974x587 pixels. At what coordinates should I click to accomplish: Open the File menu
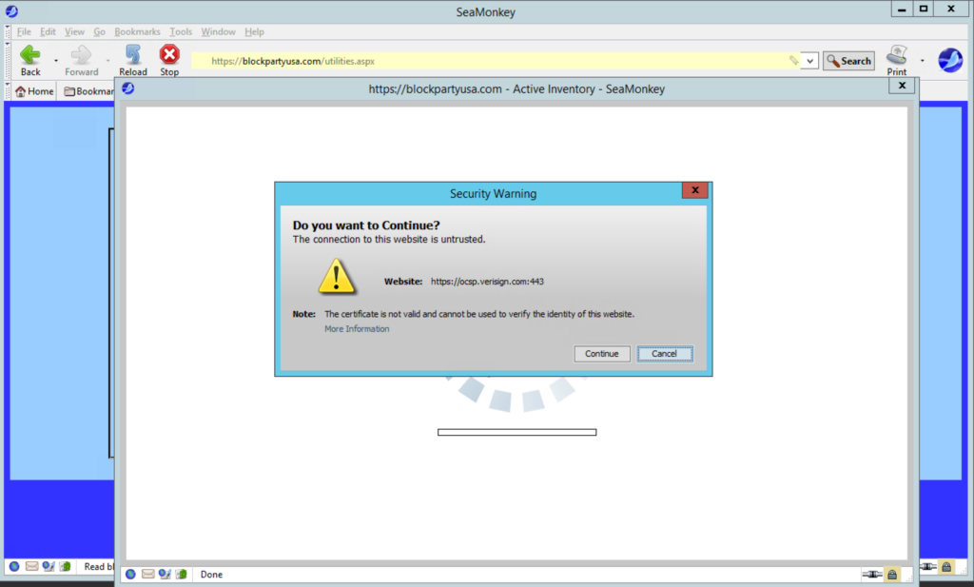tap(24, 31)
